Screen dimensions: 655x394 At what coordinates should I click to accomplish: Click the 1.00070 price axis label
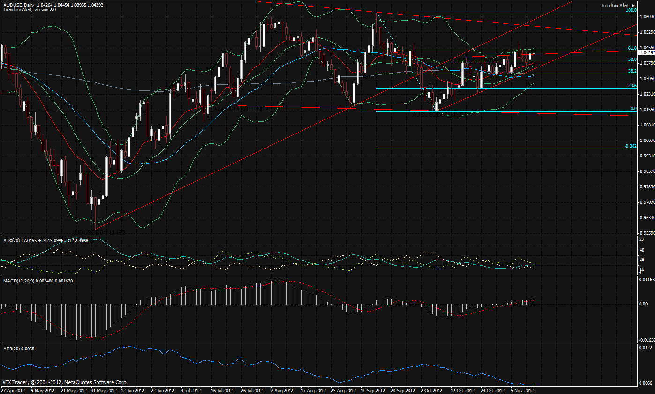point(647,141)
